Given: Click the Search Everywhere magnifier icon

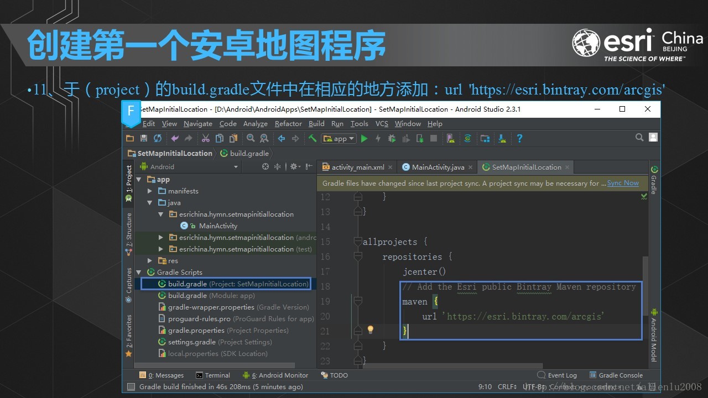Looking at the screenshot, I should coord(639,138).
